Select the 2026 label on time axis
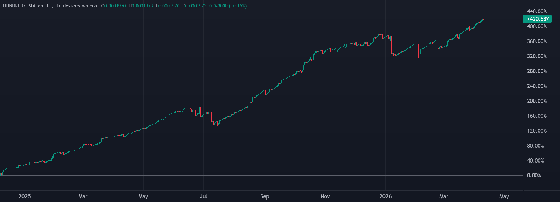This screenshot has width=560, height=202. pyautogui.click(x=386, y=196)
